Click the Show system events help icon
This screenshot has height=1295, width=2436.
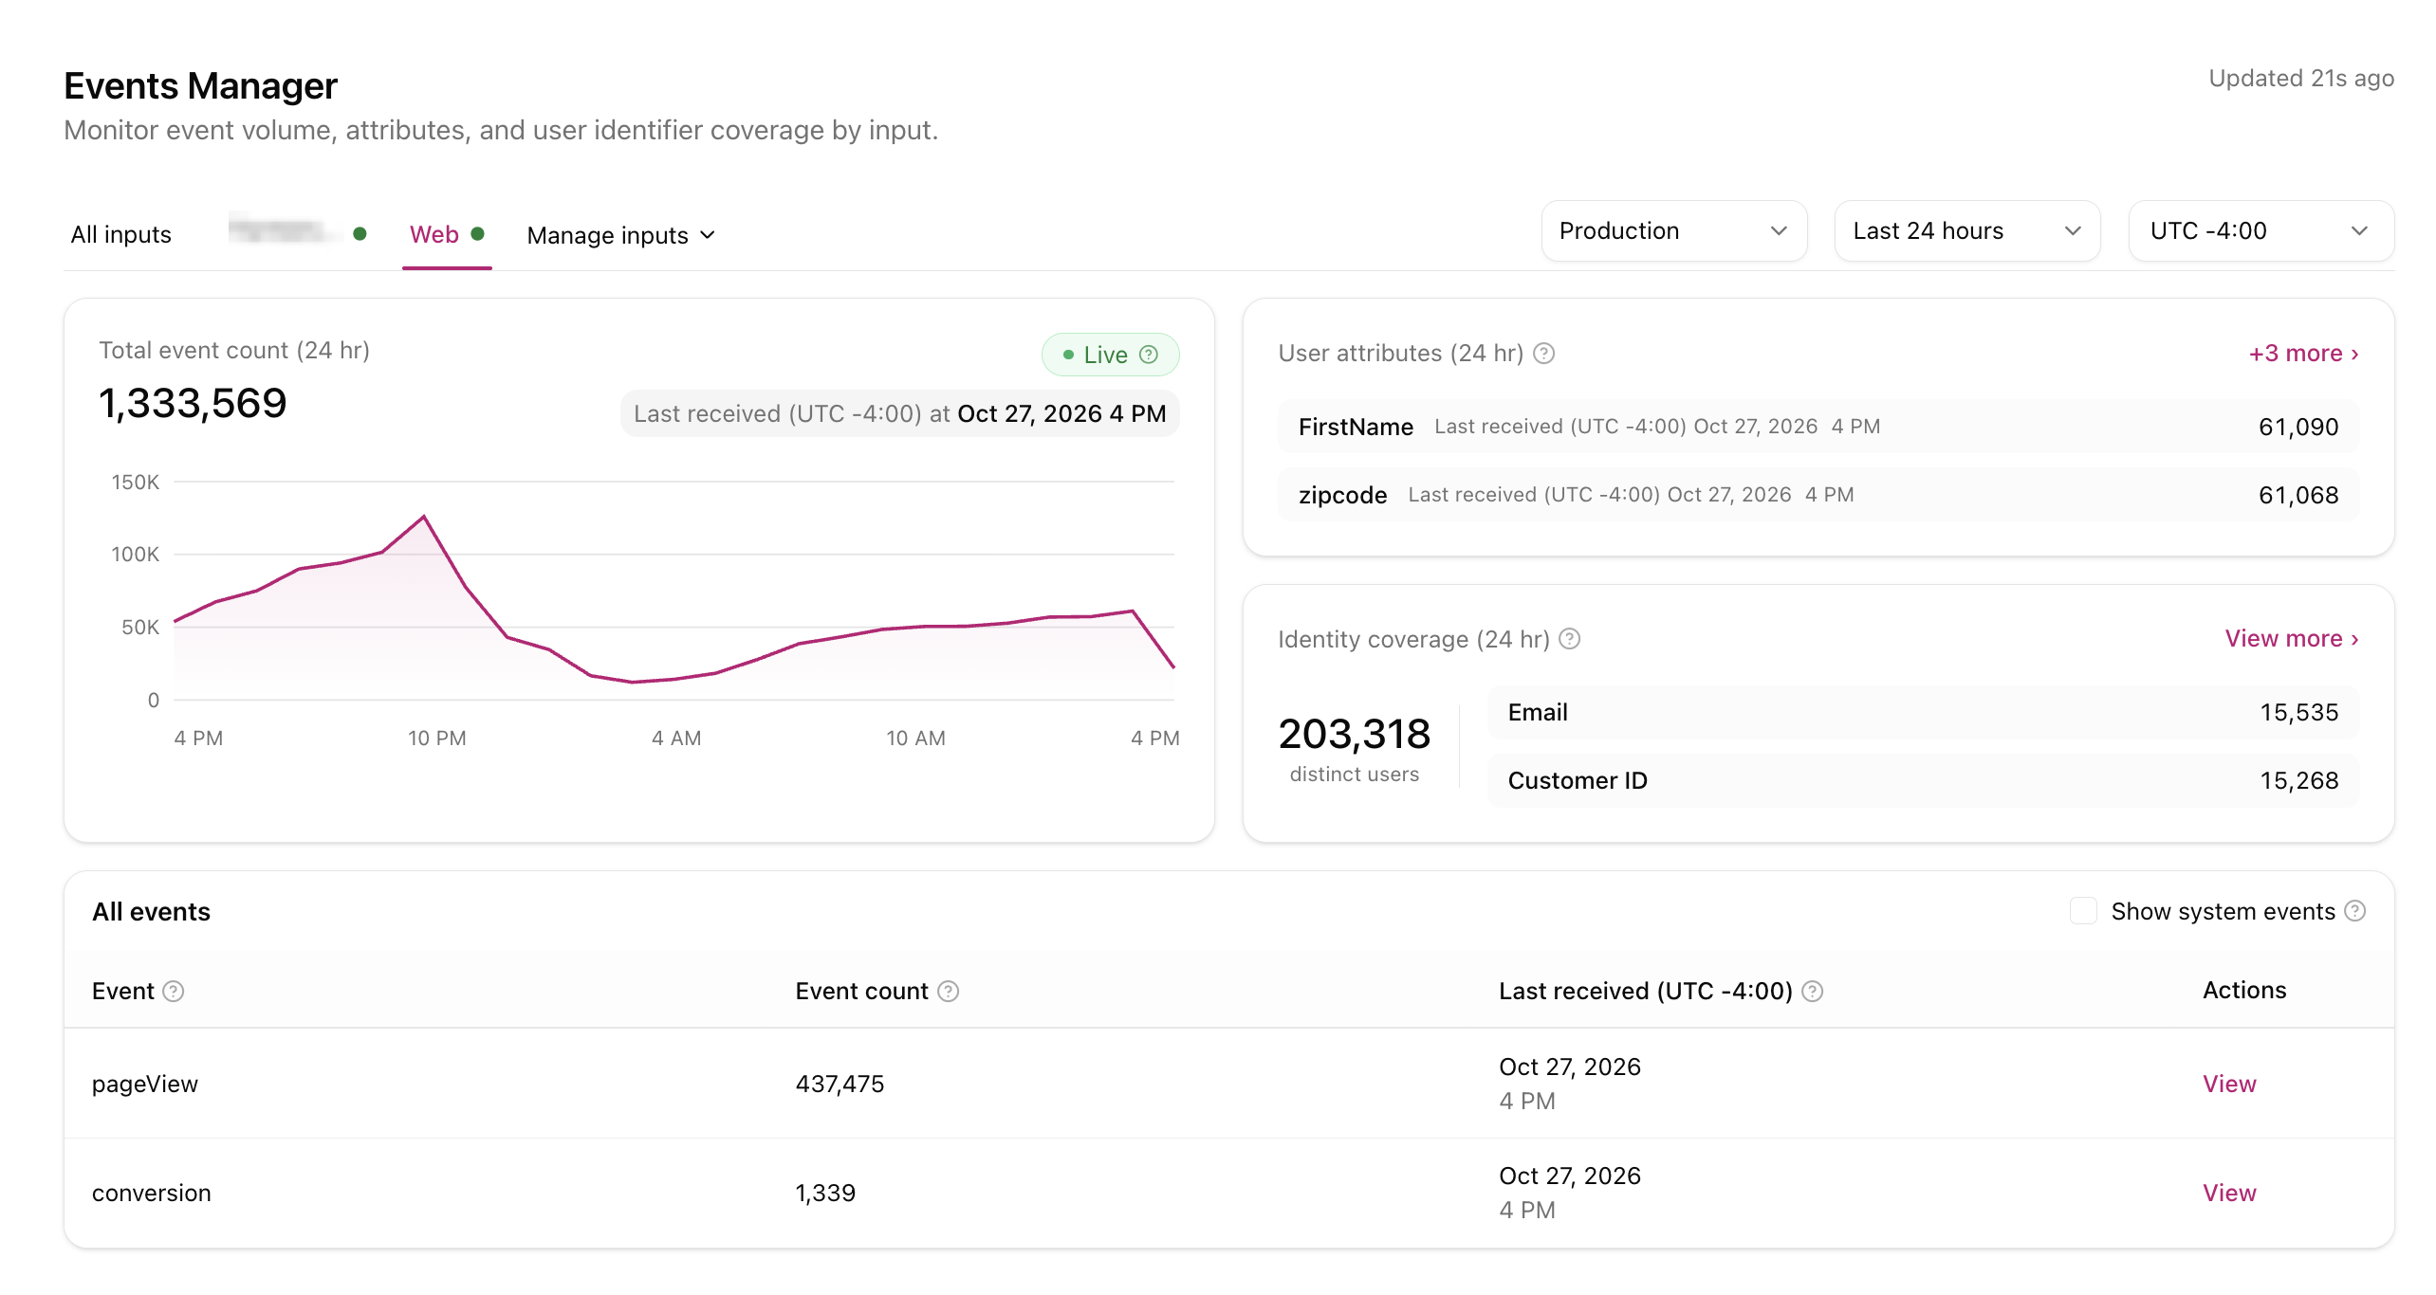pyautogui.click(x=2355, y=911)
